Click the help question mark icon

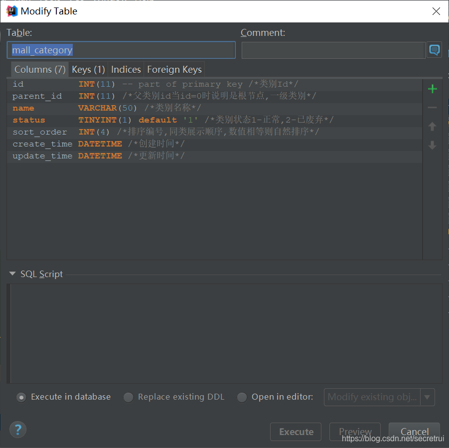pyautogui.click(x=18, y=429)
